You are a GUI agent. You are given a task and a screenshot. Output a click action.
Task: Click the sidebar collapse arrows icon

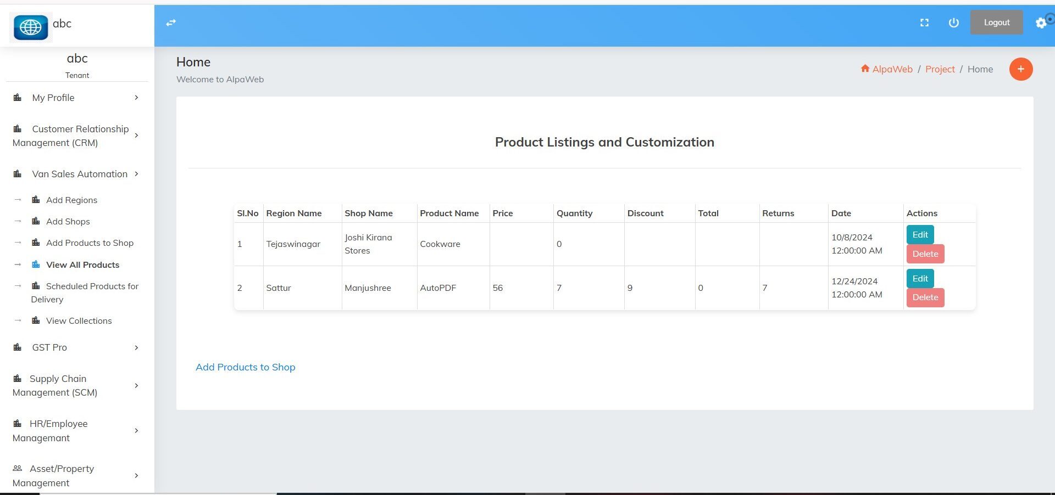(171, 22)
